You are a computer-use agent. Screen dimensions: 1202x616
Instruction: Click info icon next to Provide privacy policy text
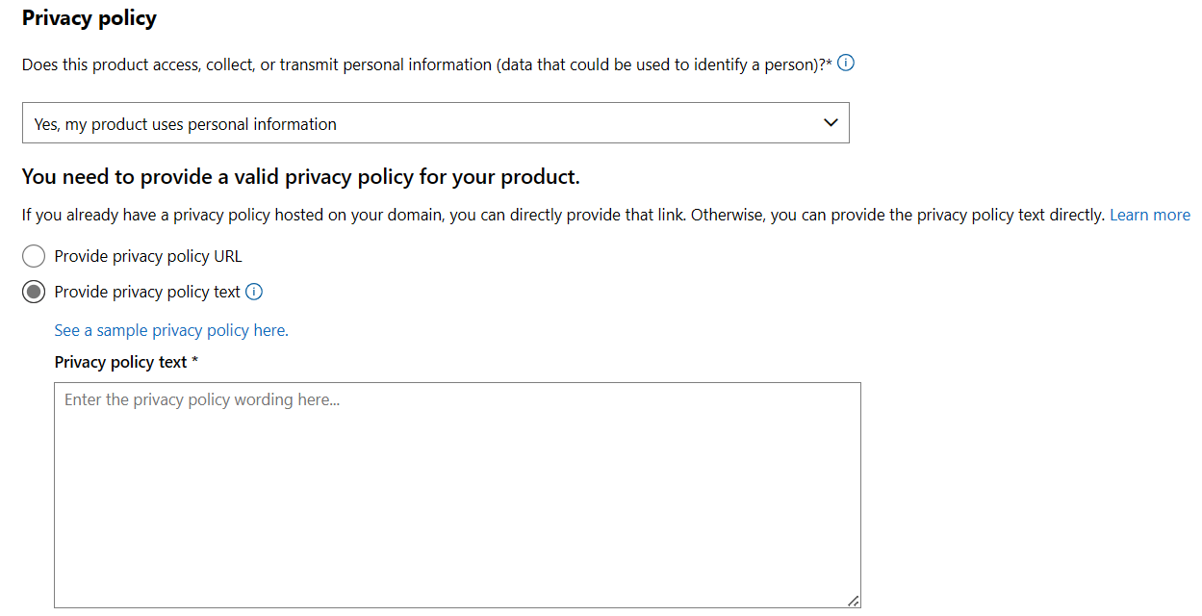(x=254, y=292)
